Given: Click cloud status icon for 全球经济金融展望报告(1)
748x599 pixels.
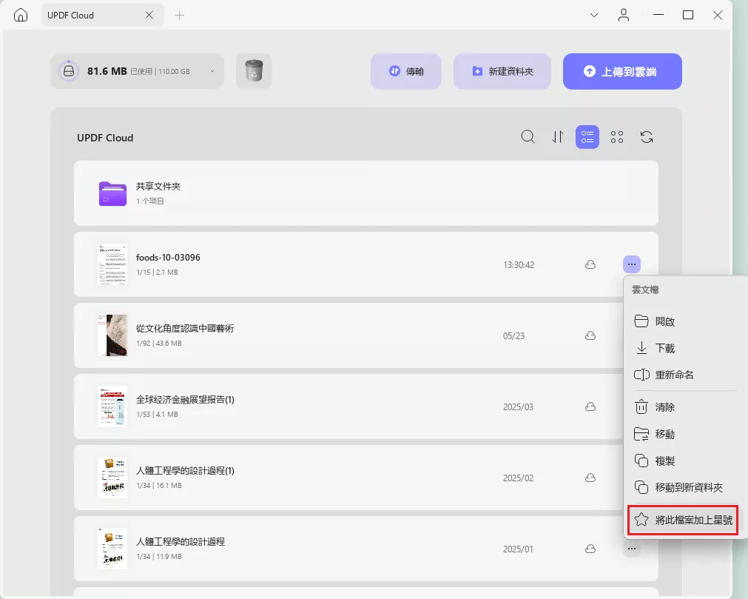Looking at the screenshot, I should [x=590, y=406].
